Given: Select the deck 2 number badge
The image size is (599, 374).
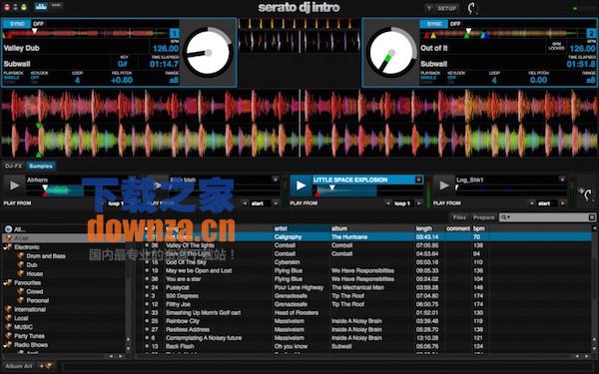Looking at the screenshot, I should (591, 34).
